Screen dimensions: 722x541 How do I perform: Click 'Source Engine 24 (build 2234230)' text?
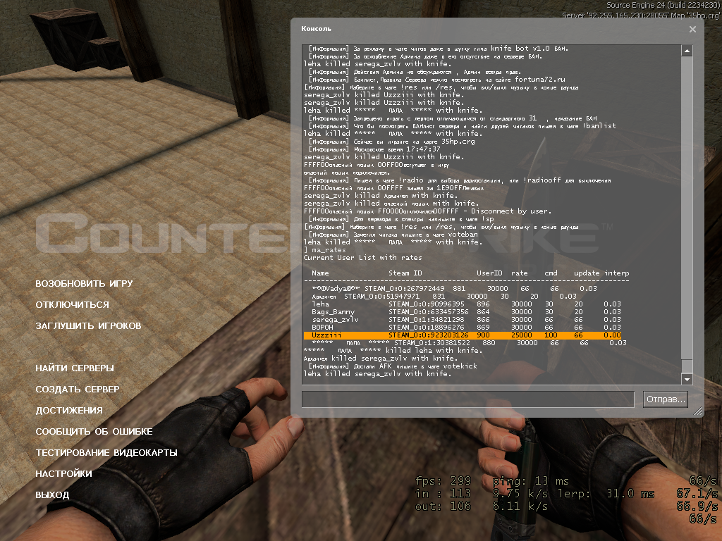tap(663, 5)
